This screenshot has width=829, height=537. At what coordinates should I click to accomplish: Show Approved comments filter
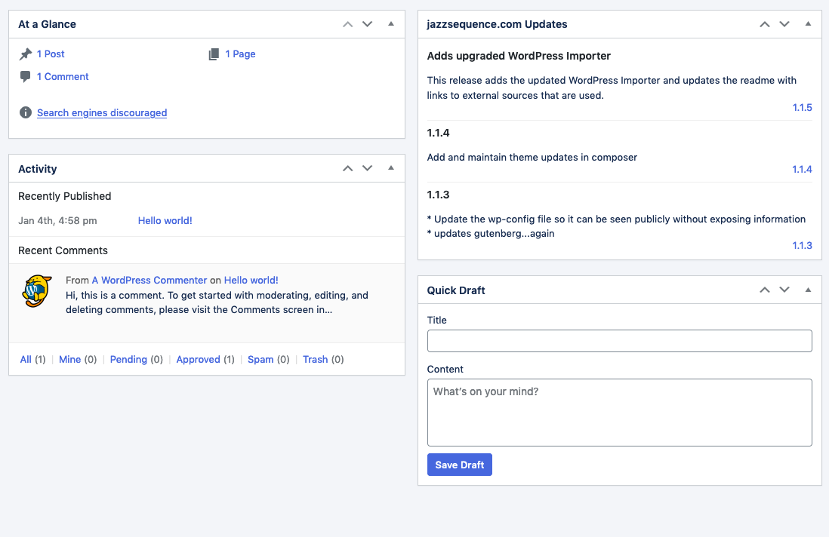click(x=198, y=360)
